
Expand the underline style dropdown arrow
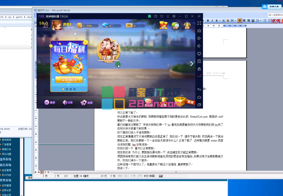pyautogui.click(x=220, y=21)
